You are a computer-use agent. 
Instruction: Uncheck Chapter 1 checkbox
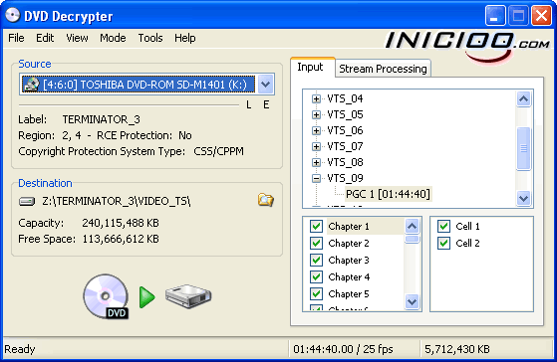tap(316, 226)
